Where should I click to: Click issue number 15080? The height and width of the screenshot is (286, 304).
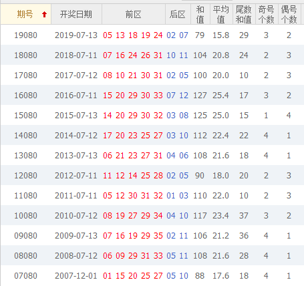click(x=25, y=115)
